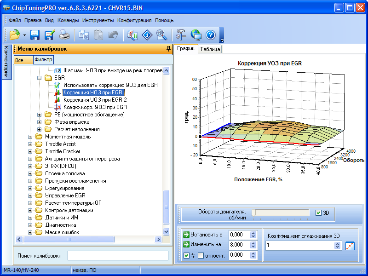
Task: Collapse the EGR folder in tree
Action: pyautogui.click(x=40, y=78)
